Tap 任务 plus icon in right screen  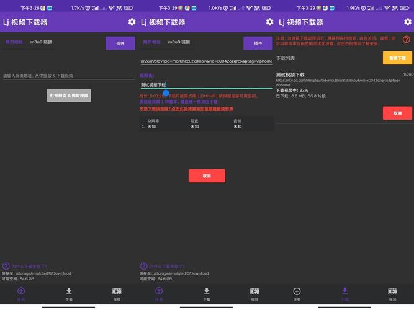(x=297, y=291)
